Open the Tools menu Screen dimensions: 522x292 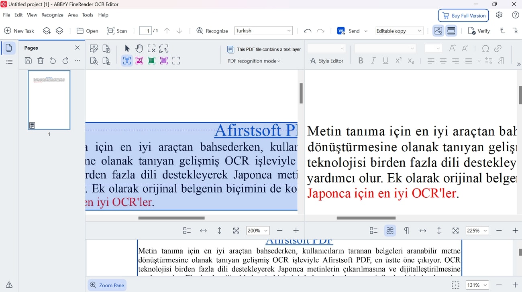coord(88,15)
